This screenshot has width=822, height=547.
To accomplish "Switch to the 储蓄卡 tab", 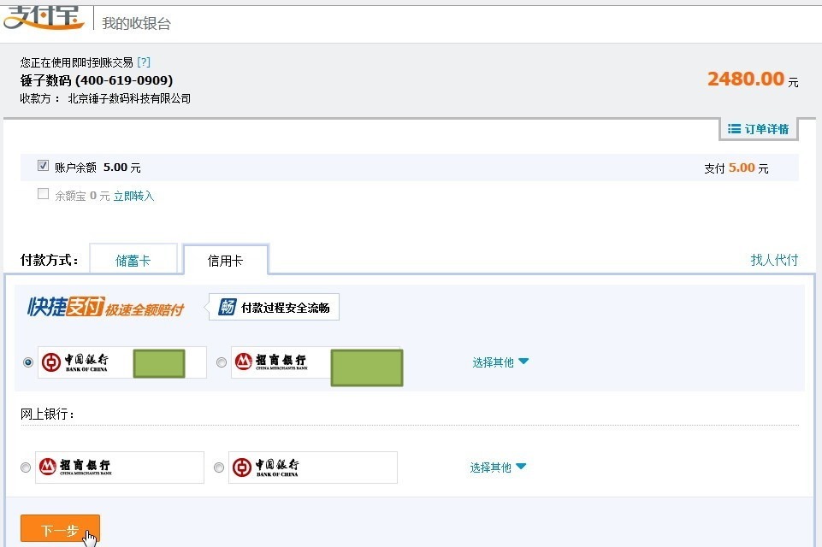I will 133,261.
